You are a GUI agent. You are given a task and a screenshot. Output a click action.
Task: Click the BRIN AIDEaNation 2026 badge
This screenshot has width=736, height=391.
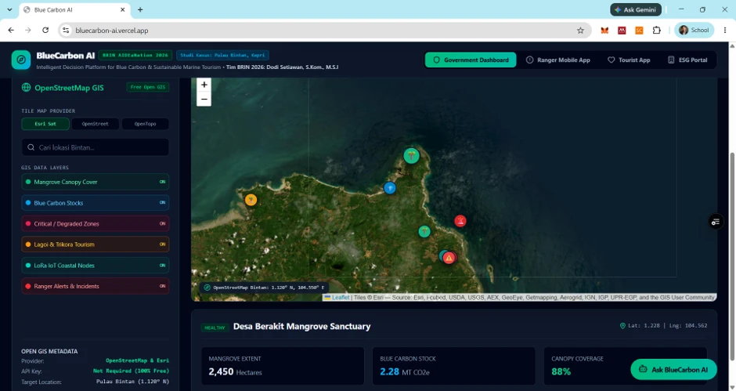tap(135, 55)
